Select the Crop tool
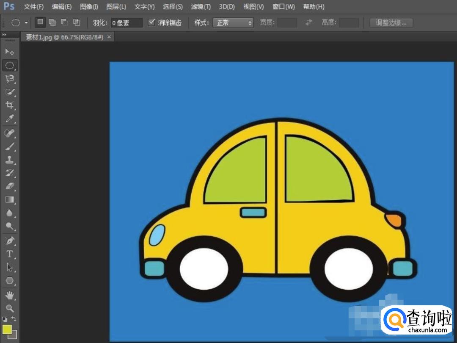 [10, 105]
